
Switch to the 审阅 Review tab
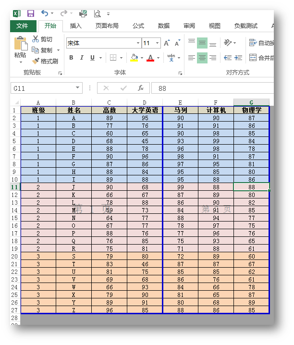click(189, 26)
